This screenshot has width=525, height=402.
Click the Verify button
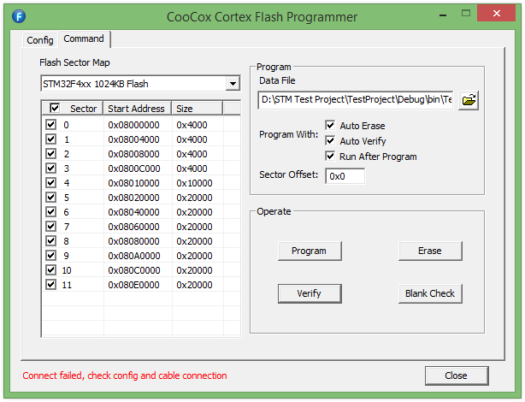point(310,293)
